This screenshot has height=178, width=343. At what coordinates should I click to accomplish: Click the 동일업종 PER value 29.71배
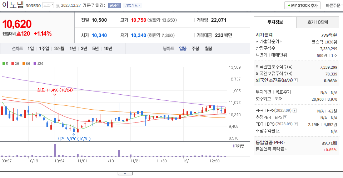[x=329, y=143]
